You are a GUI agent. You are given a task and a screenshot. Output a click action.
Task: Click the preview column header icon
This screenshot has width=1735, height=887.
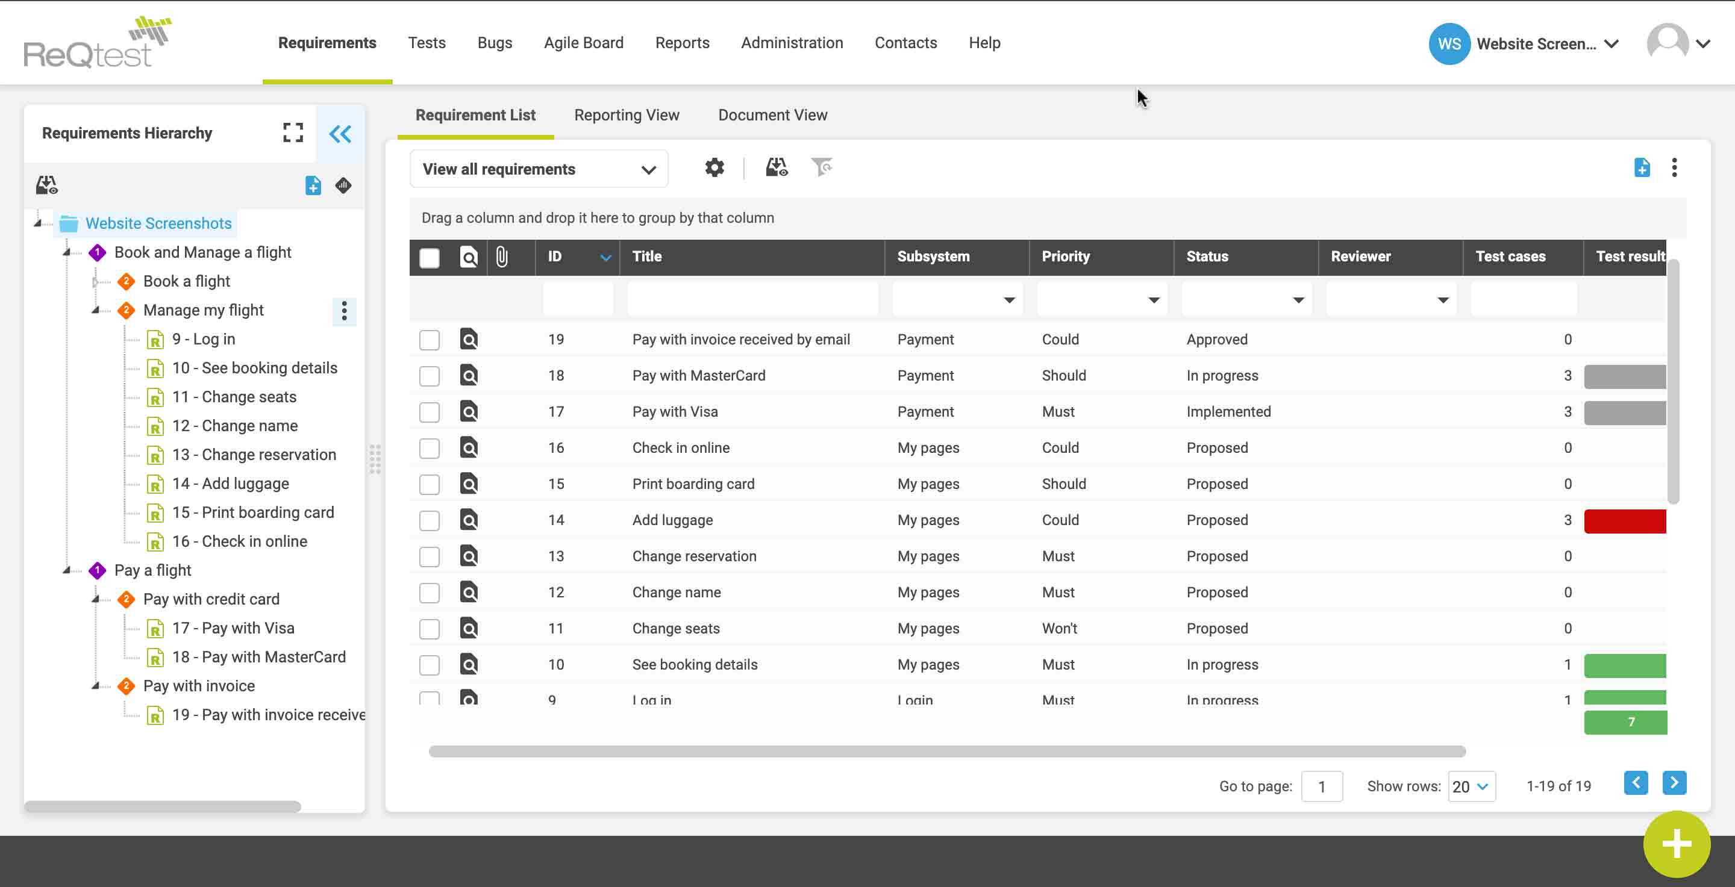click(469, 257)
